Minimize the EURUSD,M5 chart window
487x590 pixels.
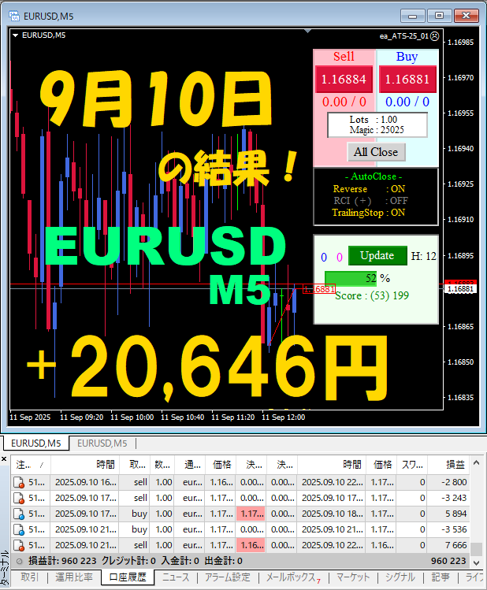pyautogui.click(x=413, y=17)
